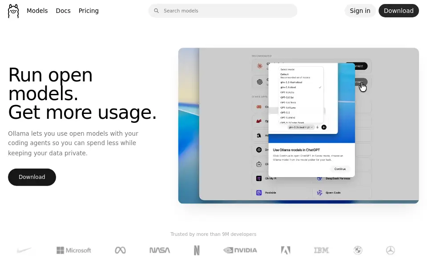Focus the Search models field

(223, 11)
